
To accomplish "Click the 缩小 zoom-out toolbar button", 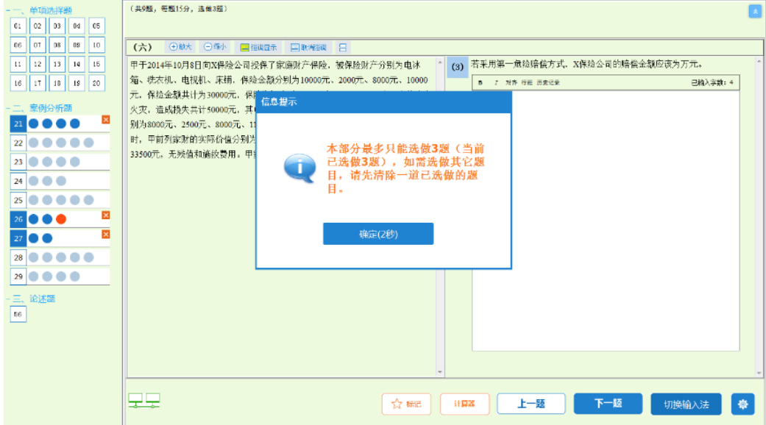I will pyautogui.click(x=215, y=47).
